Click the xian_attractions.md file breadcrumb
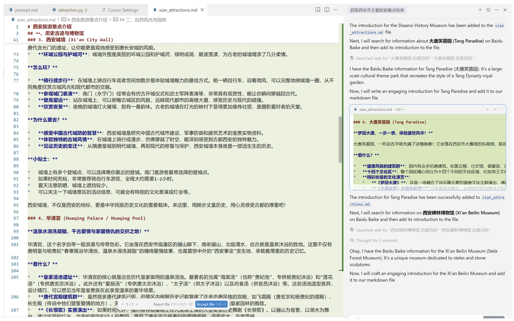 [36, 20]
